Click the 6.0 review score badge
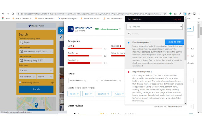 click(70, 29)
